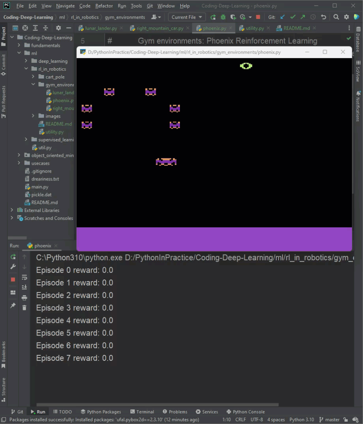Open Code With Me user dropdown

pos(156,17)
